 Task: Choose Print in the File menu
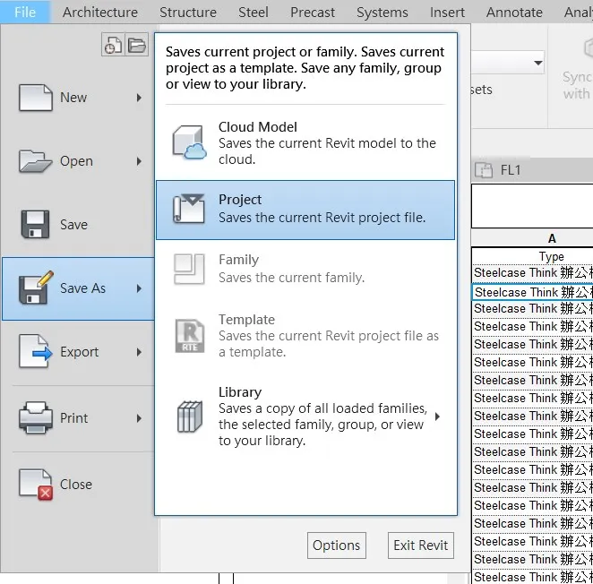78,418
